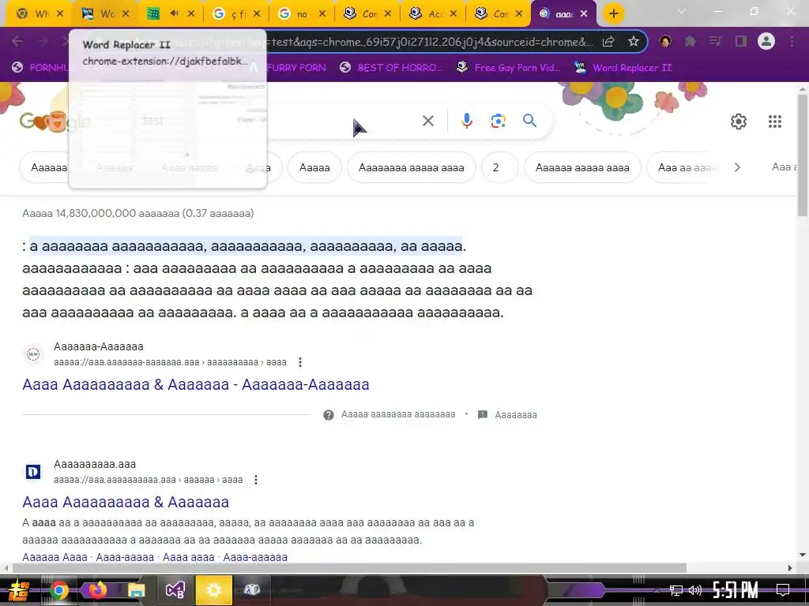Image resolution: width=809 pixels, height=606 pixels.
Task: Open the highlighted settings gear taskbar app
Action: click(213, 590)
